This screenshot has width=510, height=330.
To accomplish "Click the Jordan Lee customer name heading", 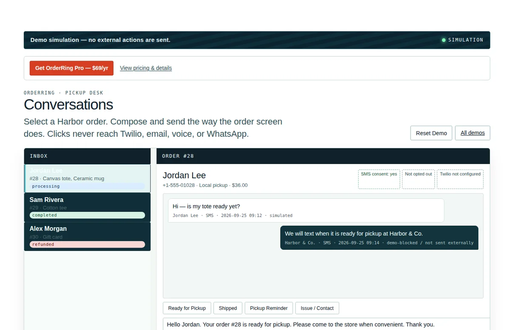I will click(x=184, y=175).
